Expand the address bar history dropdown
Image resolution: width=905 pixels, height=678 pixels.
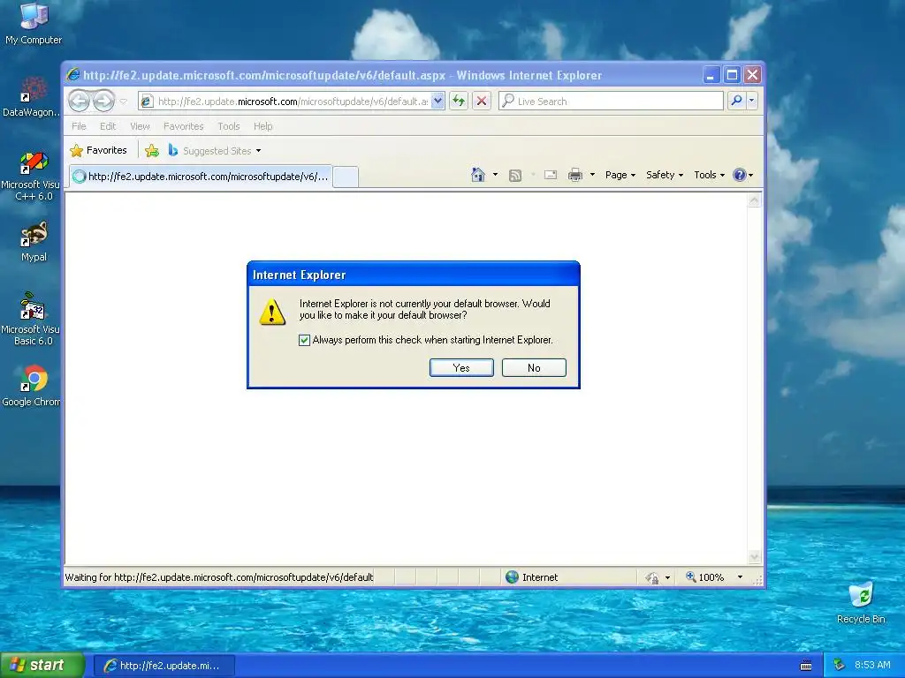(x=438, y=102)
